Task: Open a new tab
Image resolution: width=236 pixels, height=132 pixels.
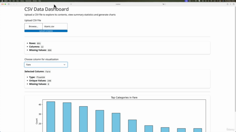Action: tap(230, 4)
